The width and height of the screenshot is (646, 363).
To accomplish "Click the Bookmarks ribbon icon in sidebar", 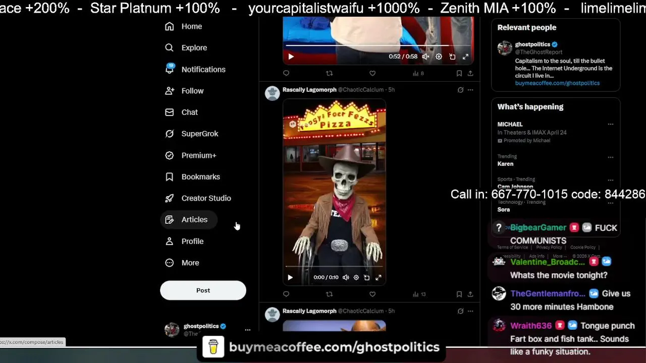I will coord(170,177).
